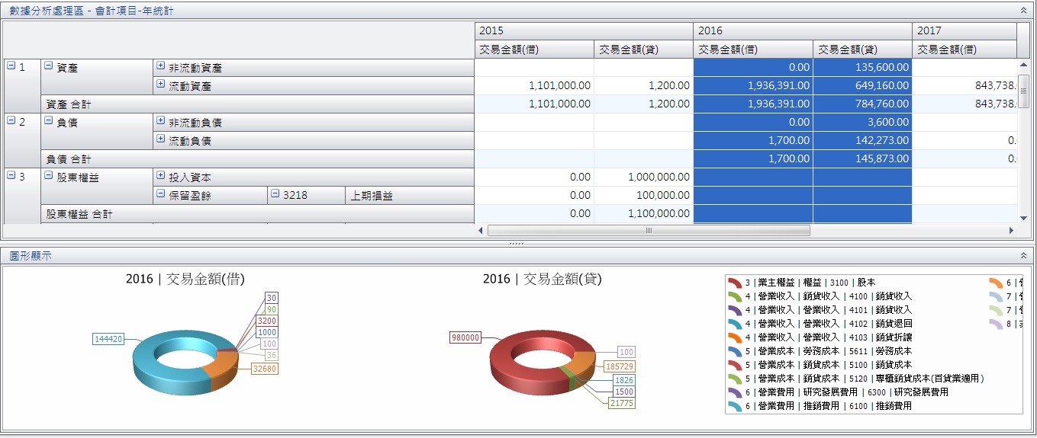Expand the 投入資本 row
This screenshot has width=1037, height=438.
[x=161, y=177]
